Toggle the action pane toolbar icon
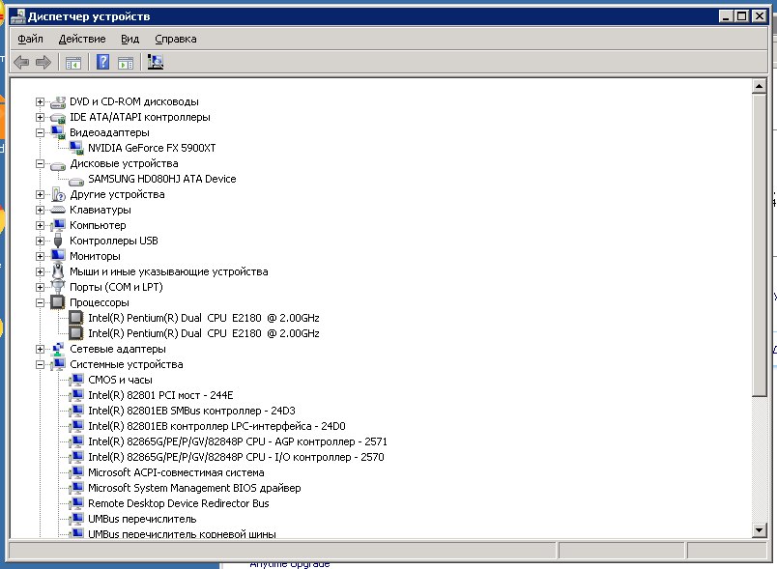This screenshot has width=777, height=569. click(126, 63)
